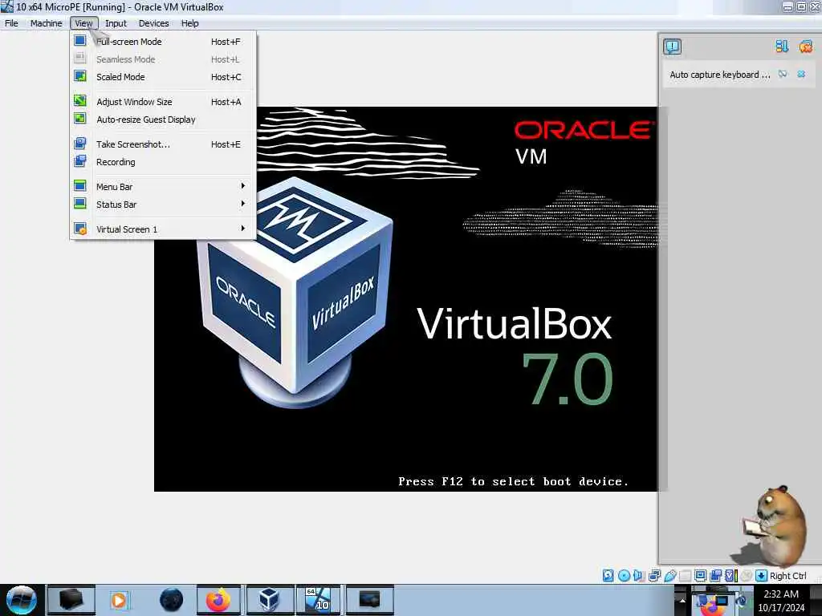This screenshot has width=822, height=616.
Task: Open the dark globe taskbar icon
Action: pos(171,600)
